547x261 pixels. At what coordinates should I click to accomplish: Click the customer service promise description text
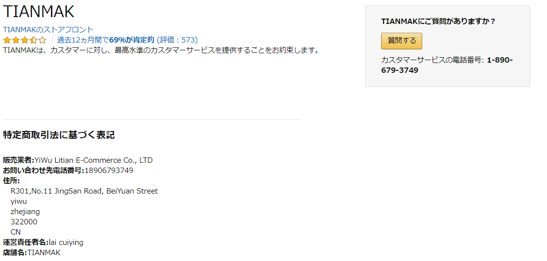point(161,50)
